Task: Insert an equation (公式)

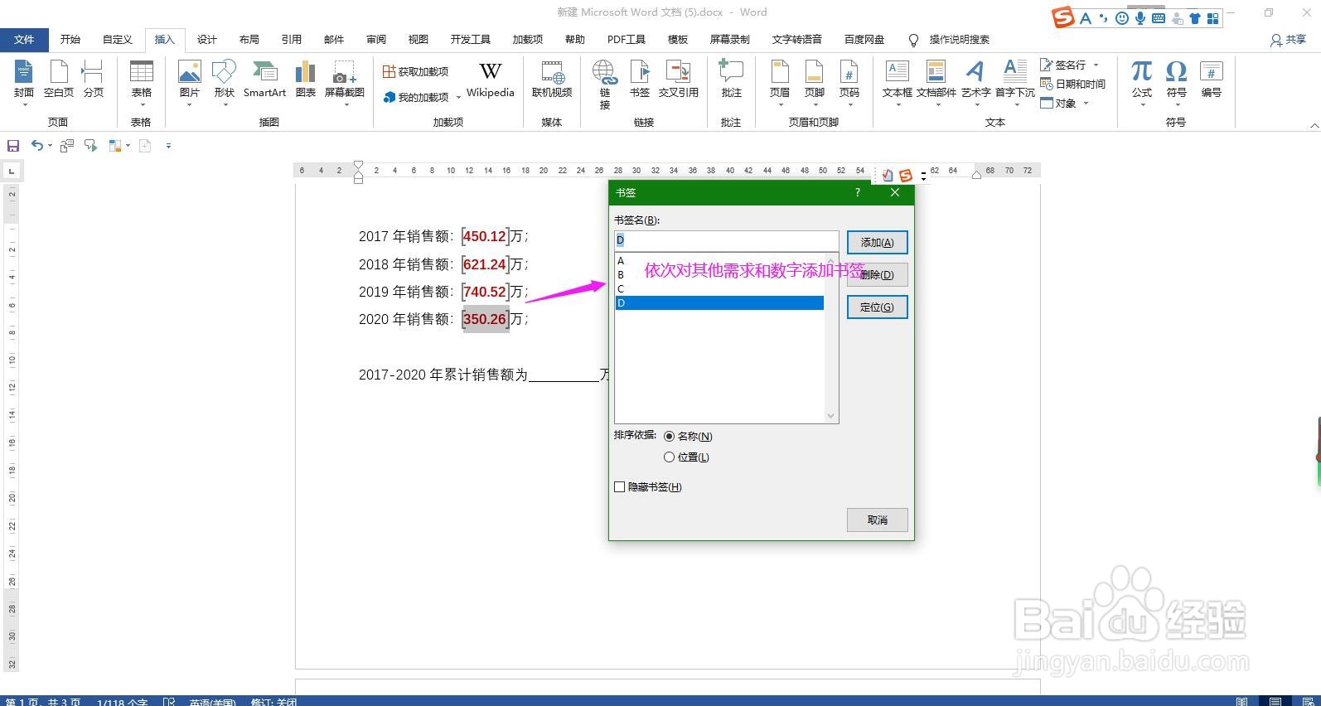Action: click(x=1142, y=83)
